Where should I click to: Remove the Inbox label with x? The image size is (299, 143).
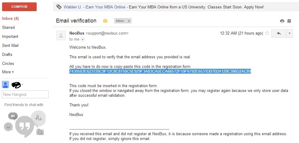pyautogui.click(x=129, y=21)
